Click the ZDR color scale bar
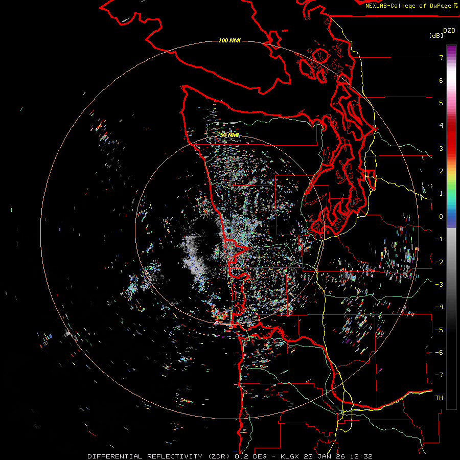The height and width of the screenshot is (460, 460). 451,227
